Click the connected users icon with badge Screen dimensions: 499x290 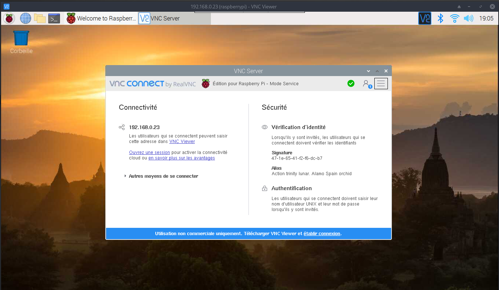(367, 84)
